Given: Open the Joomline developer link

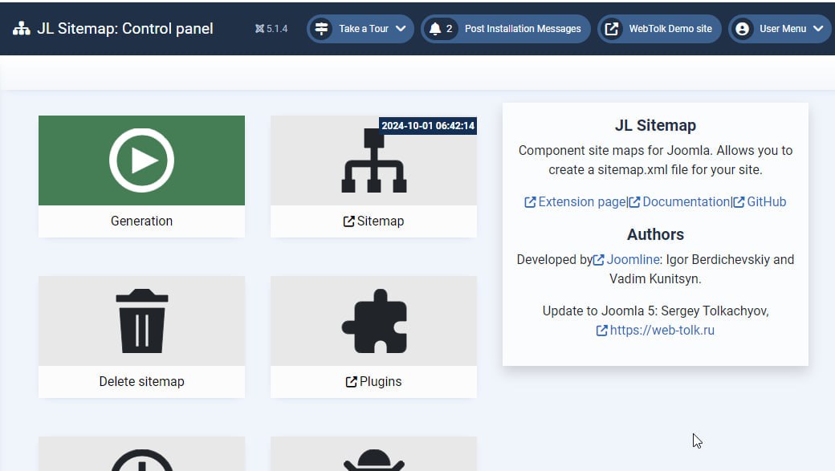Looking at the screenshot, I should pyautogui.click(x=626, y=260).
